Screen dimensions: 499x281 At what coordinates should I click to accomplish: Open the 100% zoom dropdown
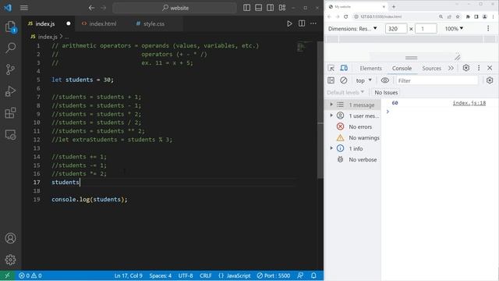pos(454,29)
